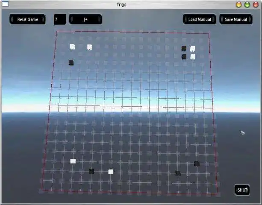Click upper white stone in top-right cluster
This screenshot has width=262, height=205.
click(192, 49)
